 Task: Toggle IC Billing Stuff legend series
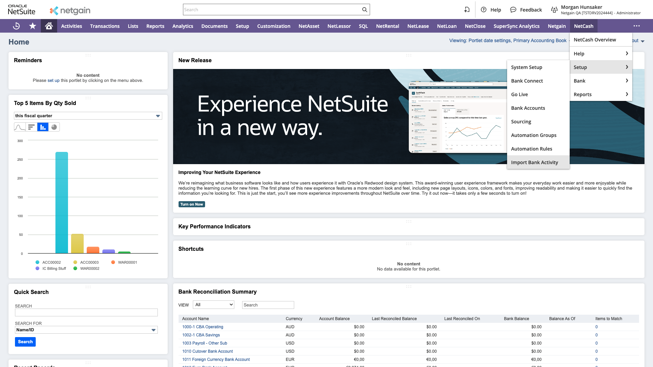[51, 268]
